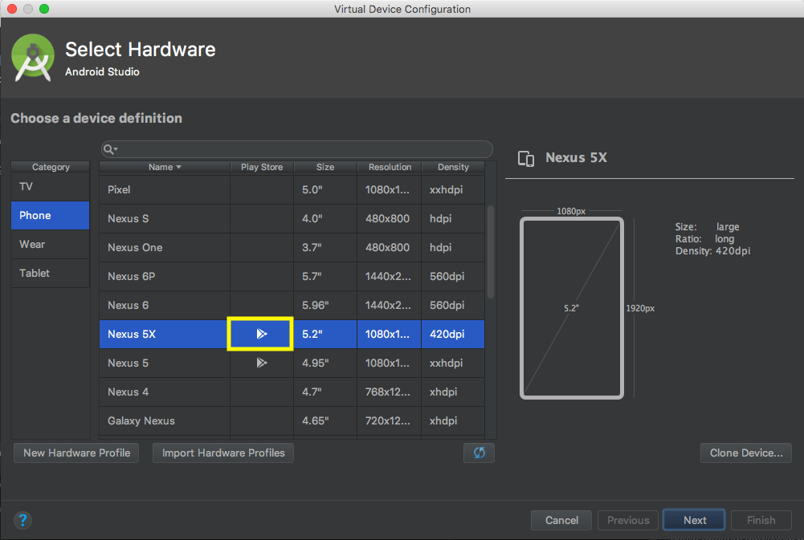
Task: Cancel the virtual device configuration
Action: [561, 520]
